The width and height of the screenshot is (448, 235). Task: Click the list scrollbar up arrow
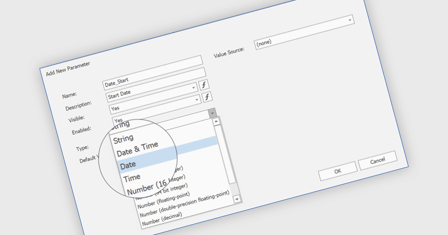[216, 121]
